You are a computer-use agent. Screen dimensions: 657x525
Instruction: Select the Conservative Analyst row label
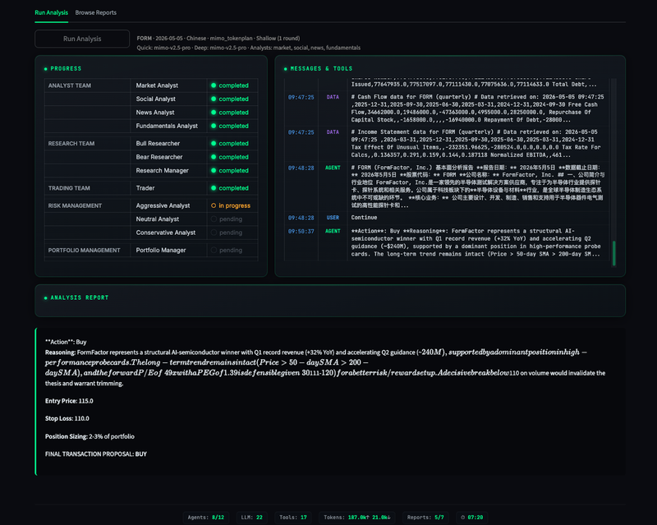tap(166, 233)
